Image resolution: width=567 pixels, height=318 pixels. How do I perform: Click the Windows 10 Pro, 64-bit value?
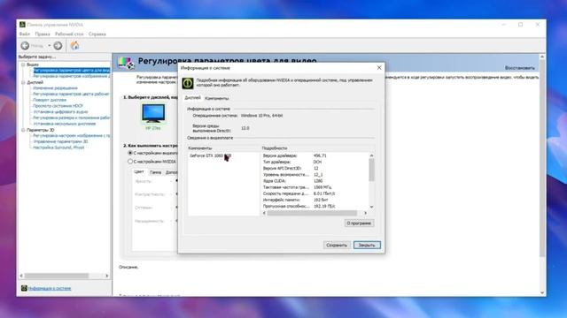click(262, 116)
